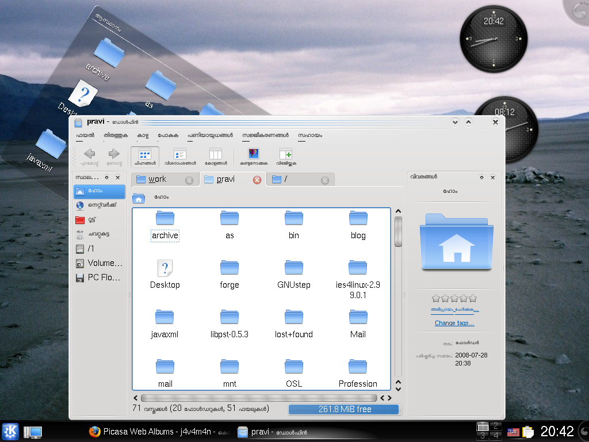Open Network from the Places panel
589x442 pixels.
tap(98, 205)
